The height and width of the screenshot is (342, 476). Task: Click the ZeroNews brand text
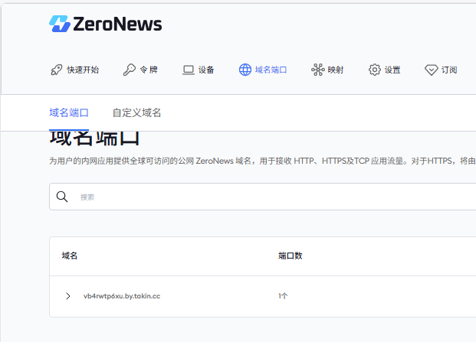click(x=117, y=24)
